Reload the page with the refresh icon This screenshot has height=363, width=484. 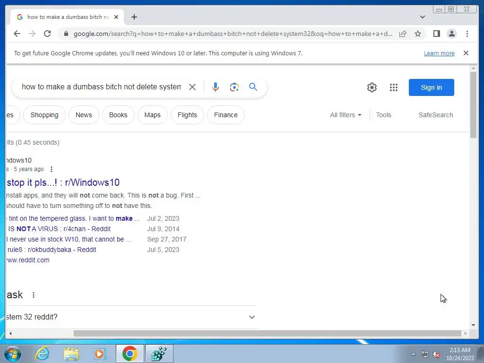tap(47, 34)
